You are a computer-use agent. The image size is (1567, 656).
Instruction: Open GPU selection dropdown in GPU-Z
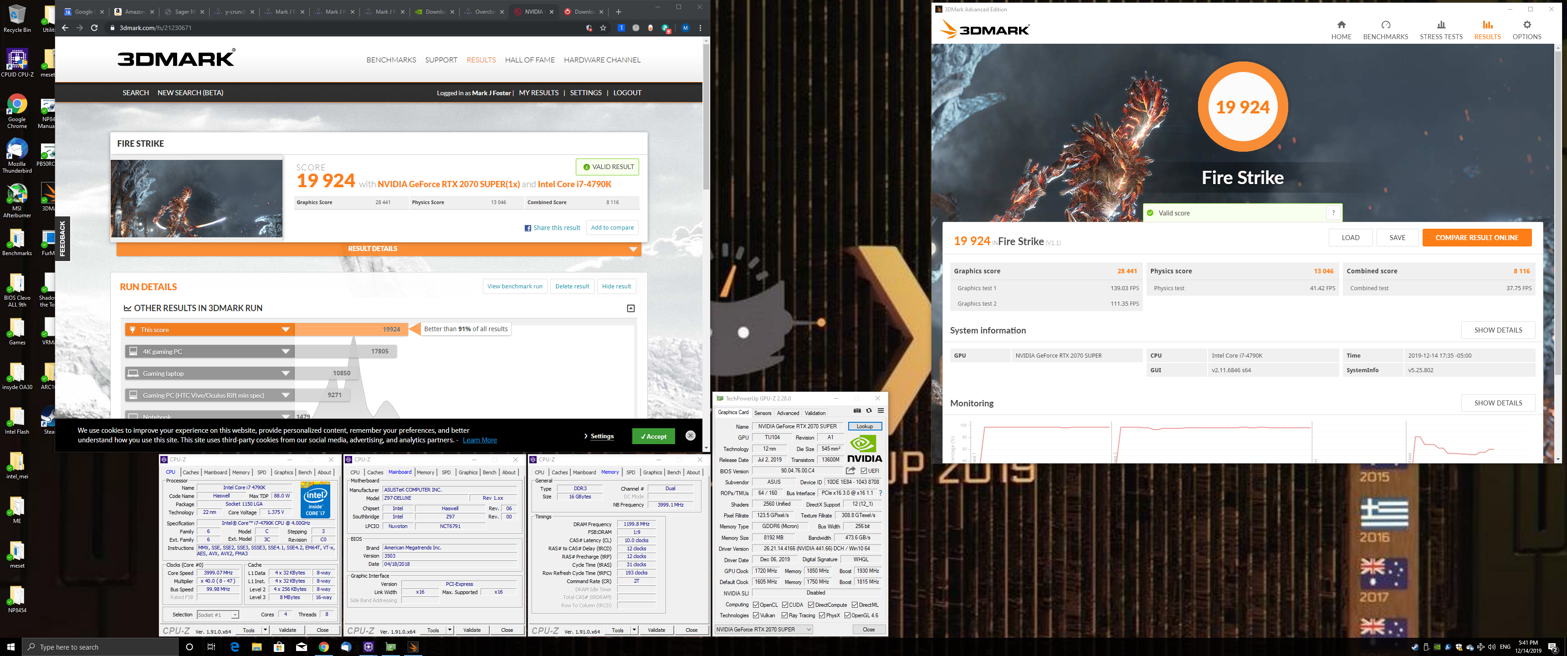(764, 629)
